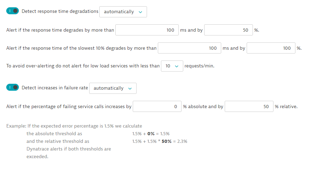The image size is (324, 171).
Task: Click the '% relative.' label
Action: coord(286,107)
